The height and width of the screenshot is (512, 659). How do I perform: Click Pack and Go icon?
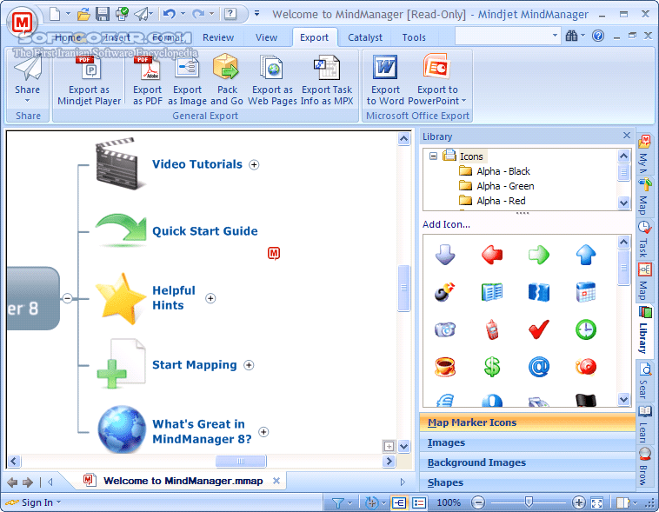coord(226,67)
